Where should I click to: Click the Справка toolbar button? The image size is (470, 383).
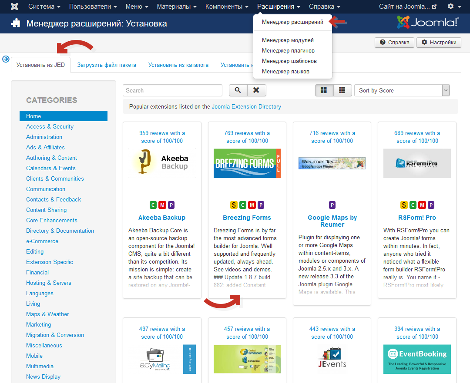394,43
